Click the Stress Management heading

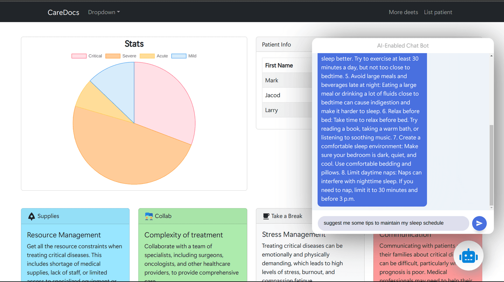tap(294, 234)
